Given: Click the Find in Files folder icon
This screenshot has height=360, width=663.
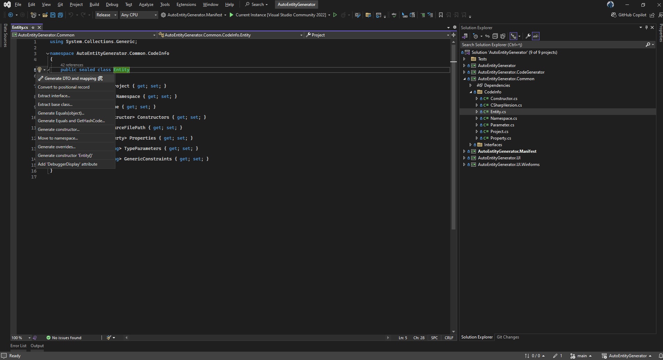Looking at the screenshot, I should coord(368,15).
